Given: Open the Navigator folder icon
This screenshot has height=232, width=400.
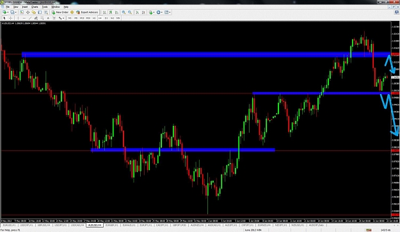Looking at the screenshot, I should coord(34,12).
